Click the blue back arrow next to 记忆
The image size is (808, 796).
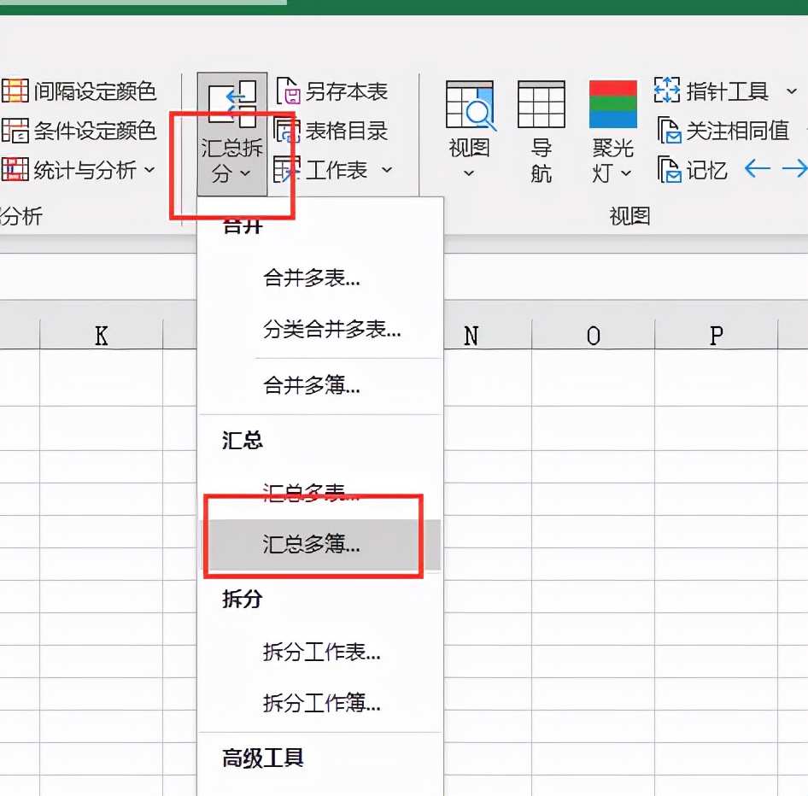(x=758, y=168)
